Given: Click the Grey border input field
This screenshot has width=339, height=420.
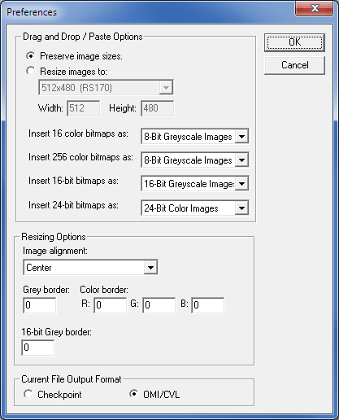Looking at the screenshot, I should point(40,305).
